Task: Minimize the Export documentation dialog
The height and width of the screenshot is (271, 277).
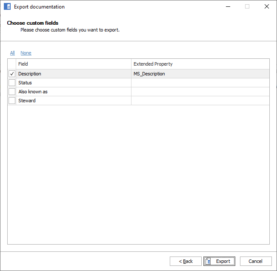Action: point(228,7)
